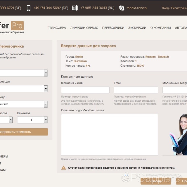Open the Deutsch language dropdown
The width and height of the screenshot is (187, 187).
pos(46,104)
